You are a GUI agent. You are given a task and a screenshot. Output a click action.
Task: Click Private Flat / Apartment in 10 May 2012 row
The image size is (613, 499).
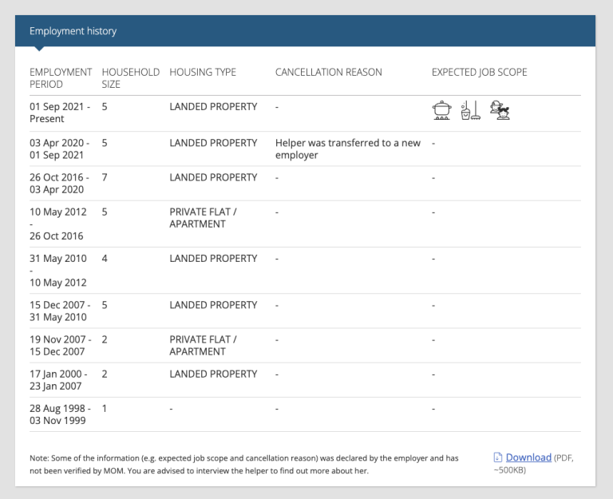pyautogui.click(x=203, y=218)
